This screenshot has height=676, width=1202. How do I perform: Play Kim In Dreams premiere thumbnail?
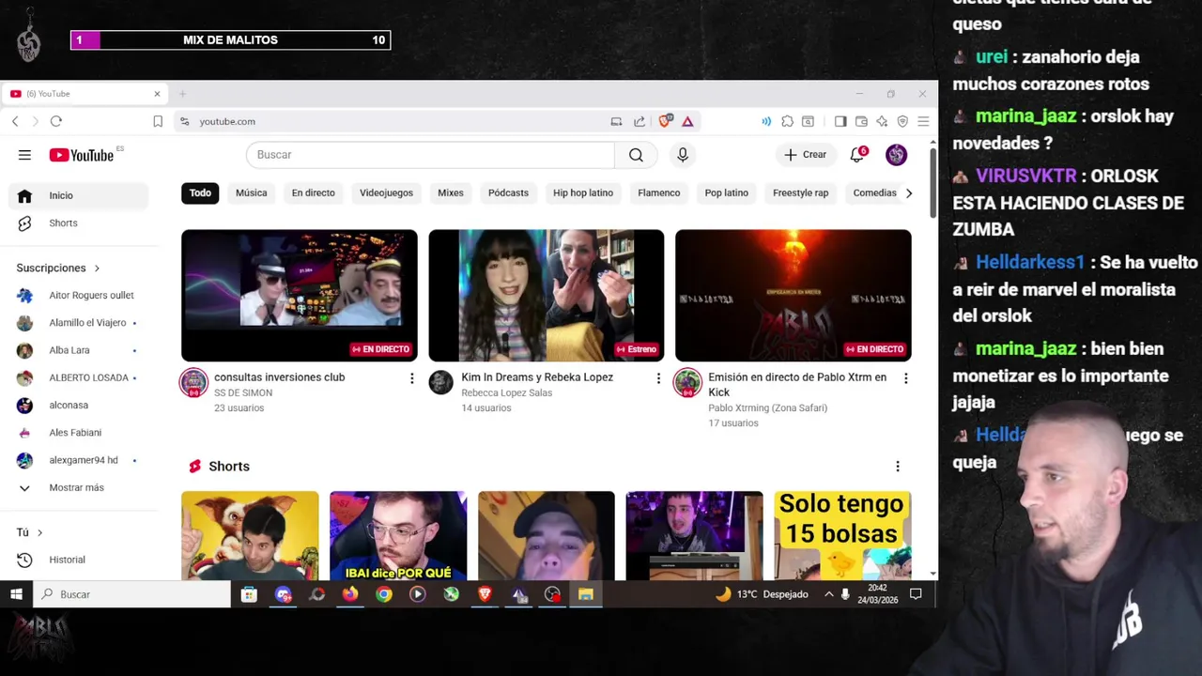547,296
